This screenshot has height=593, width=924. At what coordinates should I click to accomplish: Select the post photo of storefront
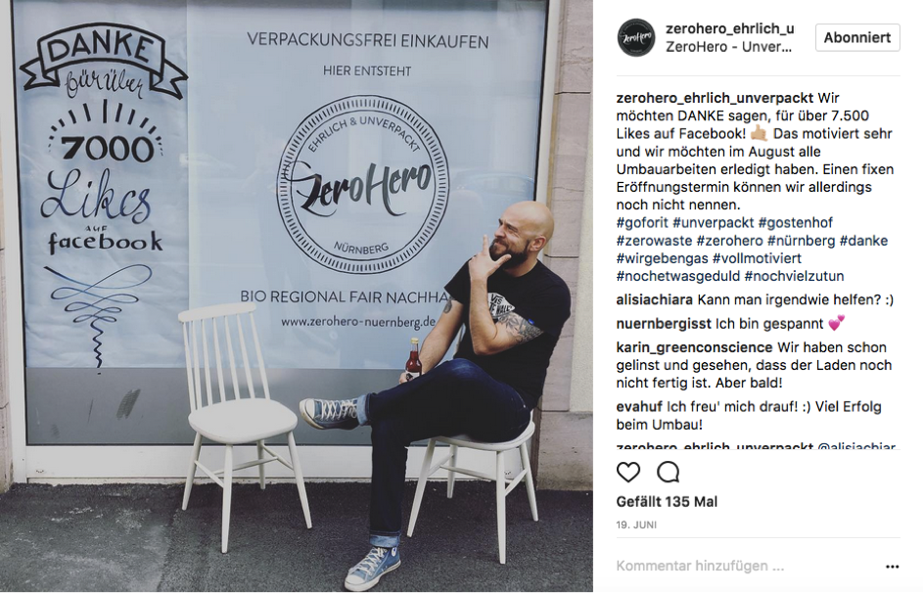[297, 296]
